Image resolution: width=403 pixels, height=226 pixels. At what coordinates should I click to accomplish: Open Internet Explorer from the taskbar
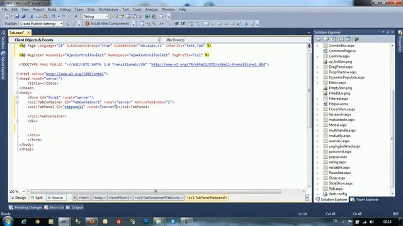pos(24,222)
